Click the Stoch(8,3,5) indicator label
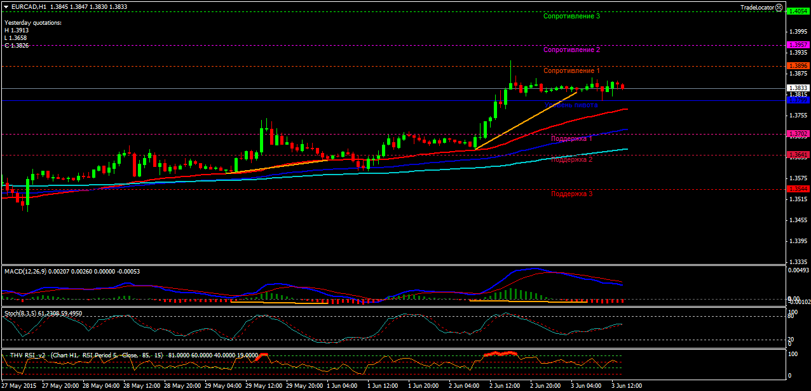The height and width of the screenshot is (391, 811). pos(20,313)
